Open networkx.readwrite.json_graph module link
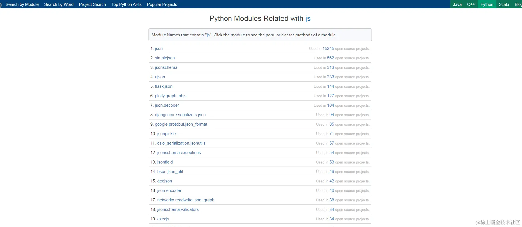The width and height of the screenshot is (522, 227). point(186,200)
